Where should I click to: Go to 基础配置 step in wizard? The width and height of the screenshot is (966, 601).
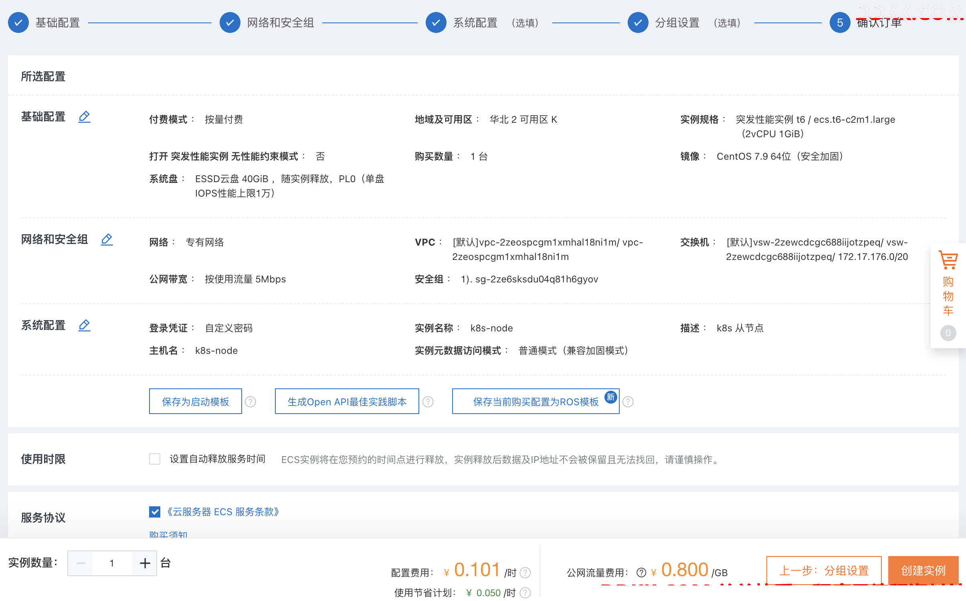pyautogui.click(x=58, y=23)
